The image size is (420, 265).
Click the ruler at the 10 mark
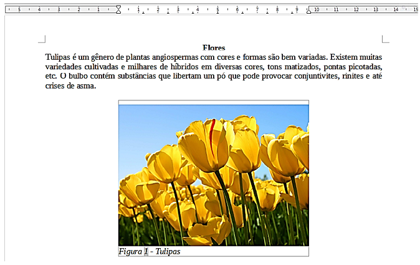click(317, 9)
